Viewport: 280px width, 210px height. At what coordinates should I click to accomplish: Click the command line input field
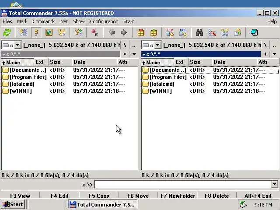[x=183, y=185]
